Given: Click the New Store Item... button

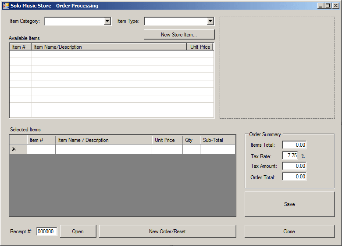Looking at the screenshot, I should (x=179, y=35).
